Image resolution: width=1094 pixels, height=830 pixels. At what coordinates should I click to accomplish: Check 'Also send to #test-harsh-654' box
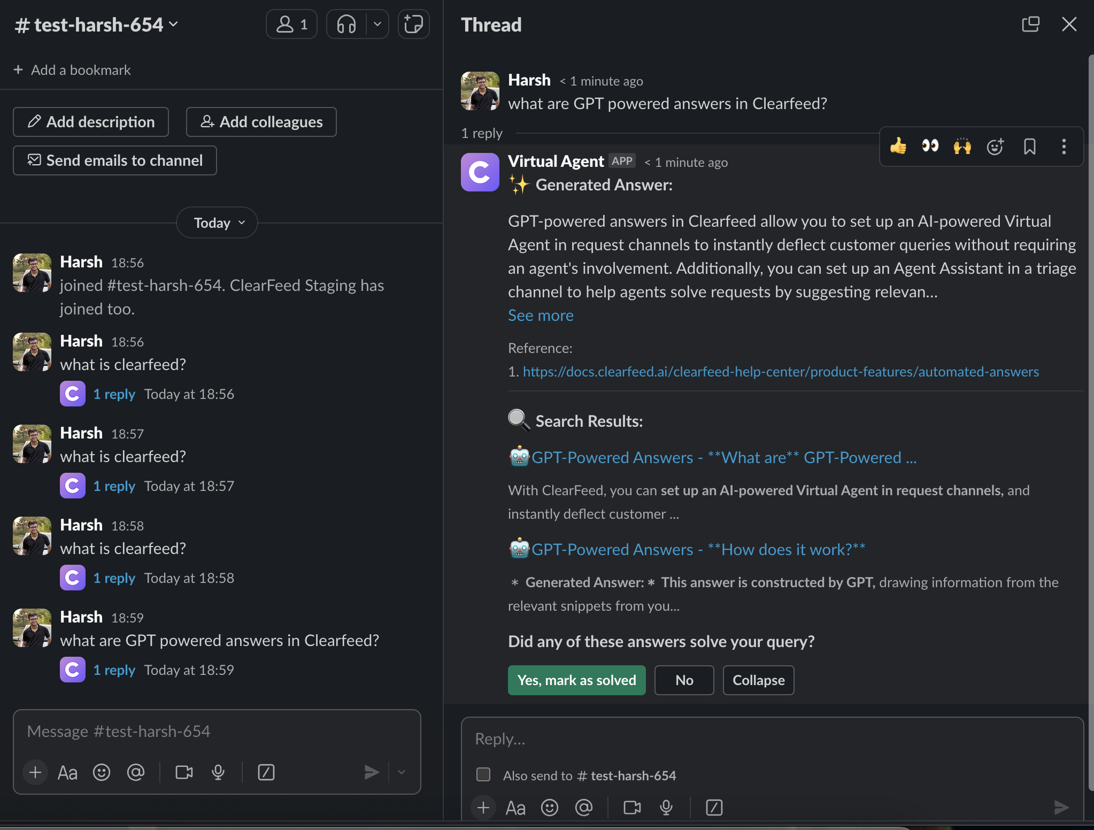483,775
